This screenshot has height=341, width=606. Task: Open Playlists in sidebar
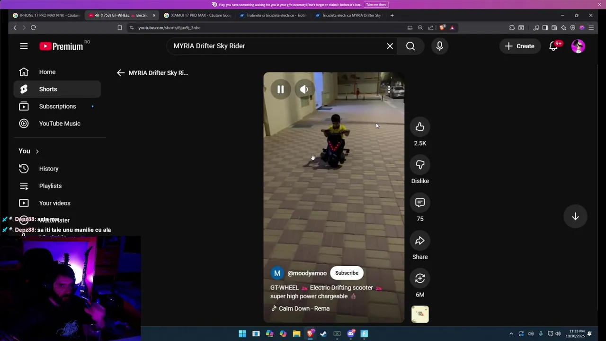click(57, 186)
